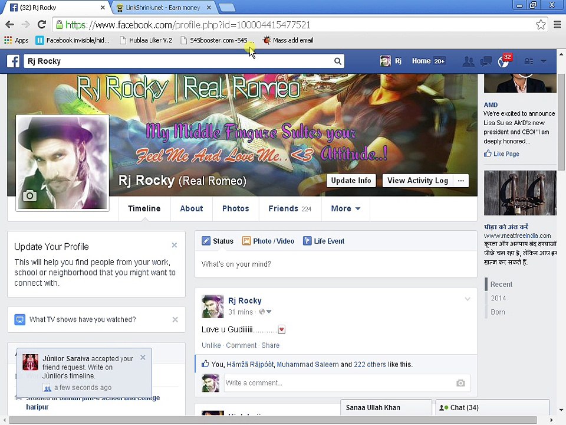The image size is (566, 425).
Task: Jump to 2014 in the timeline sidebar
Action: coord(498,298)
